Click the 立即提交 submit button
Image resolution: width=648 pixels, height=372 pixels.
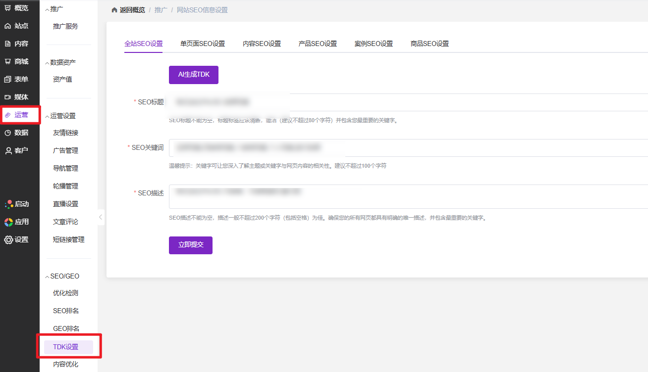coord(190,245)
